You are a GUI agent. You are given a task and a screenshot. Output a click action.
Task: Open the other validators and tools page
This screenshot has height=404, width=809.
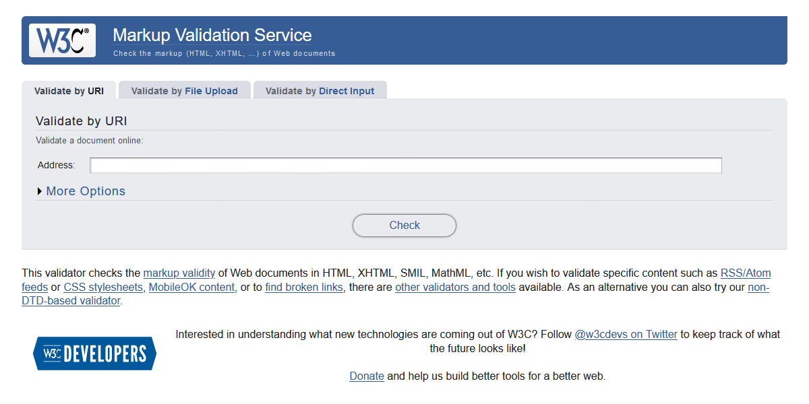(x=454, y=287)
